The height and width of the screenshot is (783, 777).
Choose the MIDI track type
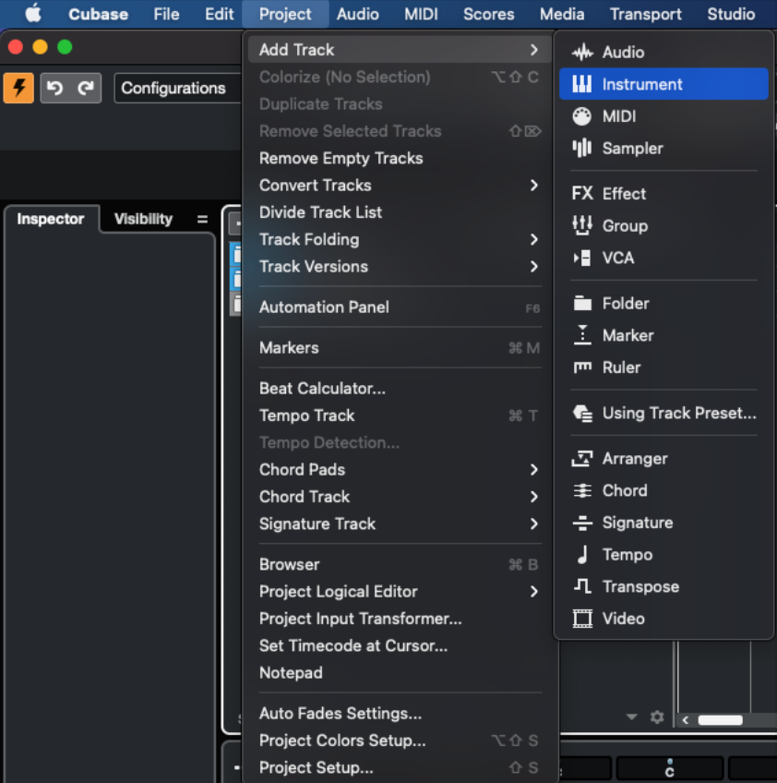[618, 115]
